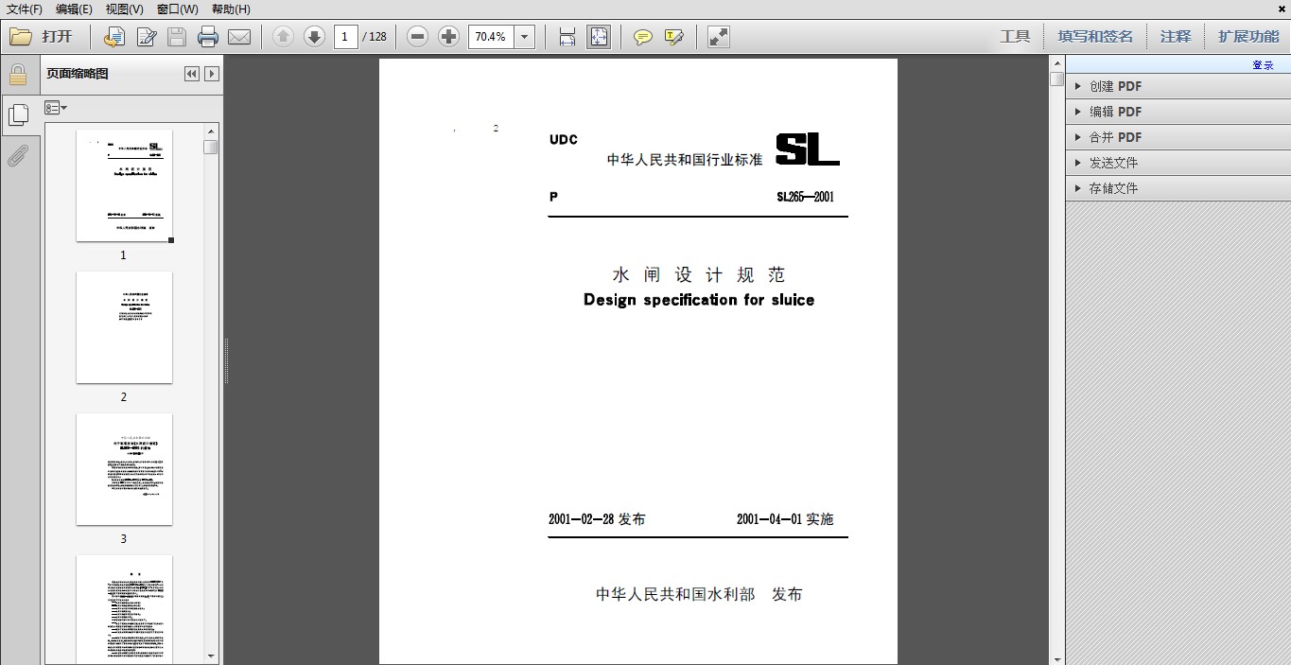Print the document using the printer icon
The image size is (1291, 665).
click(208, 37)
